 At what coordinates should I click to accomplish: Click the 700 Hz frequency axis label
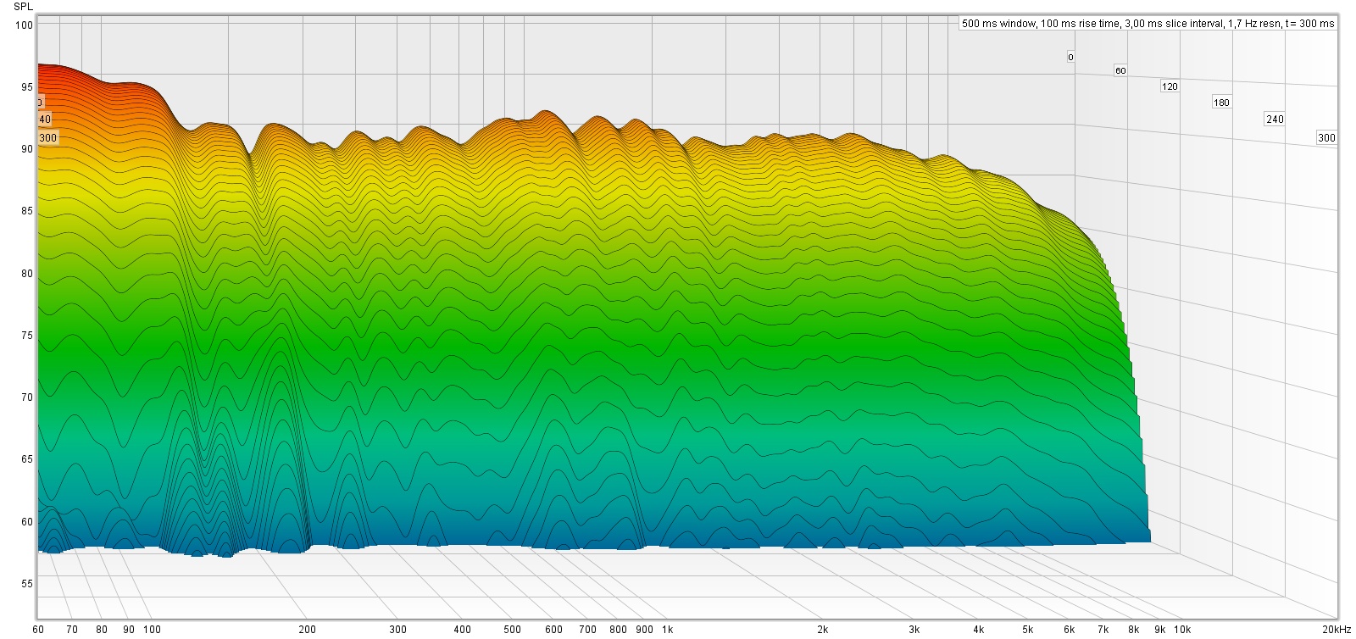pos(587,630)
